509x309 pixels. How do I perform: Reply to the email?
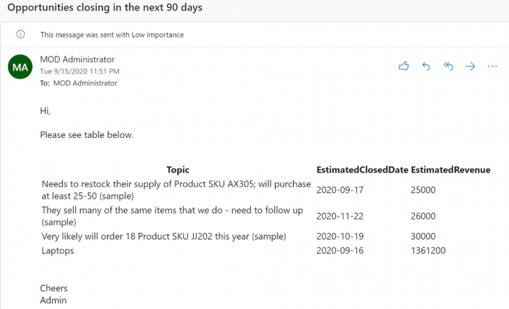[x=426, y=67]
